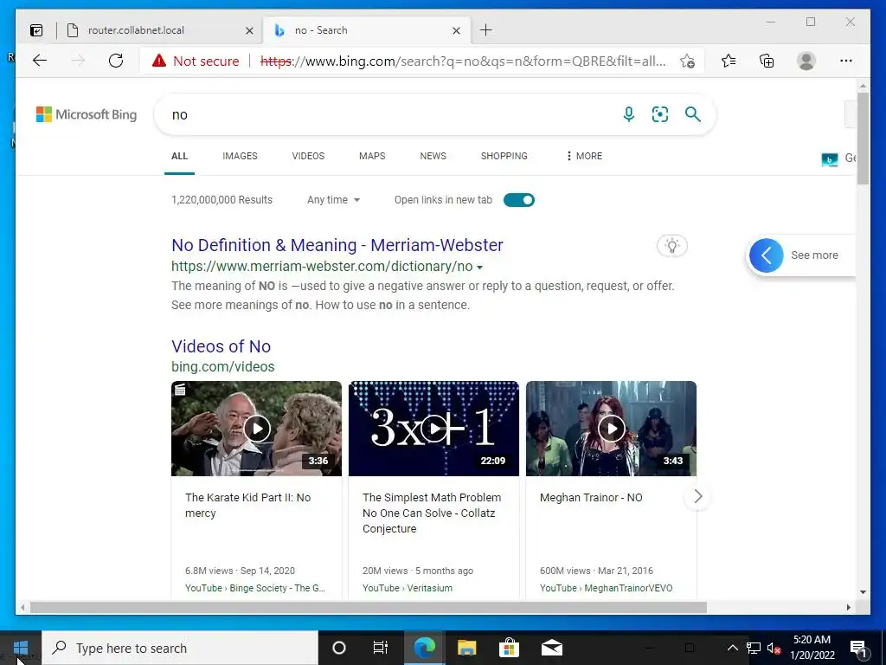The image size is (886, 665).
Task: Play The Karate Kid video
Action: click(257, 429)
